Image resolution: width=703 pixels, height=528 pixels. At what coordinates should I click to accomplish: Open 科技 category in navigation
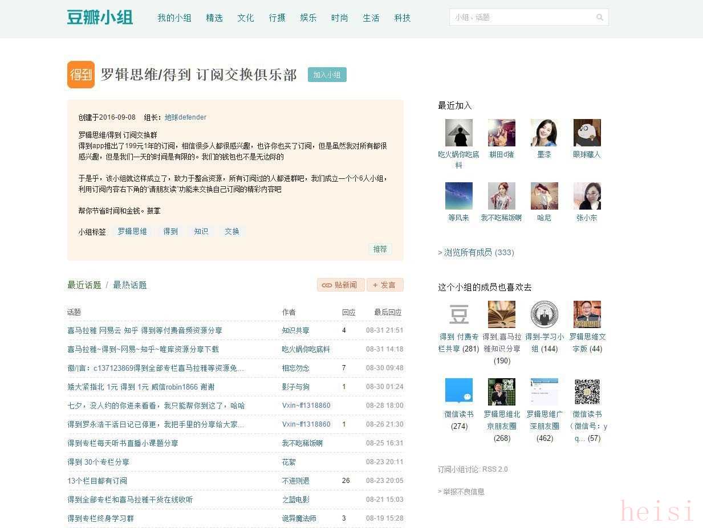point(403,18)
